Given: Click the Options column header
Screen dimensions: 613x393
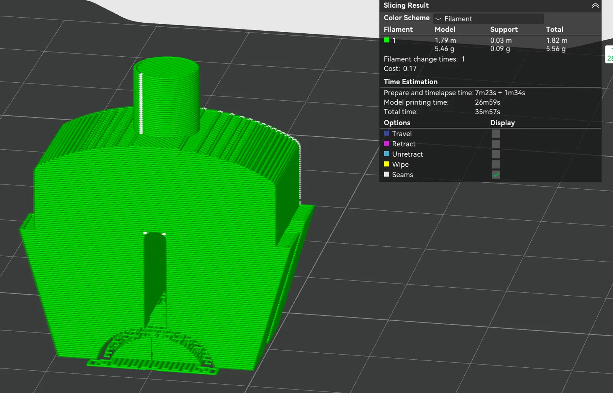Looking at the screenshot, I should [397, 123].
